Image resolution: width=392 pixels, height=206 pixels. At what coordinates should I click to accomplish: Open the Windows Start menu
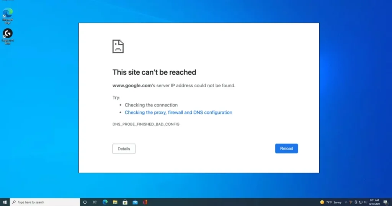tap(5, 202)
